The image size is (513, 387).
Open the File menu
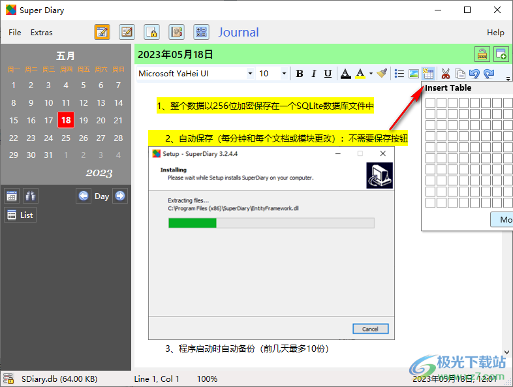[x=15, y=33]
